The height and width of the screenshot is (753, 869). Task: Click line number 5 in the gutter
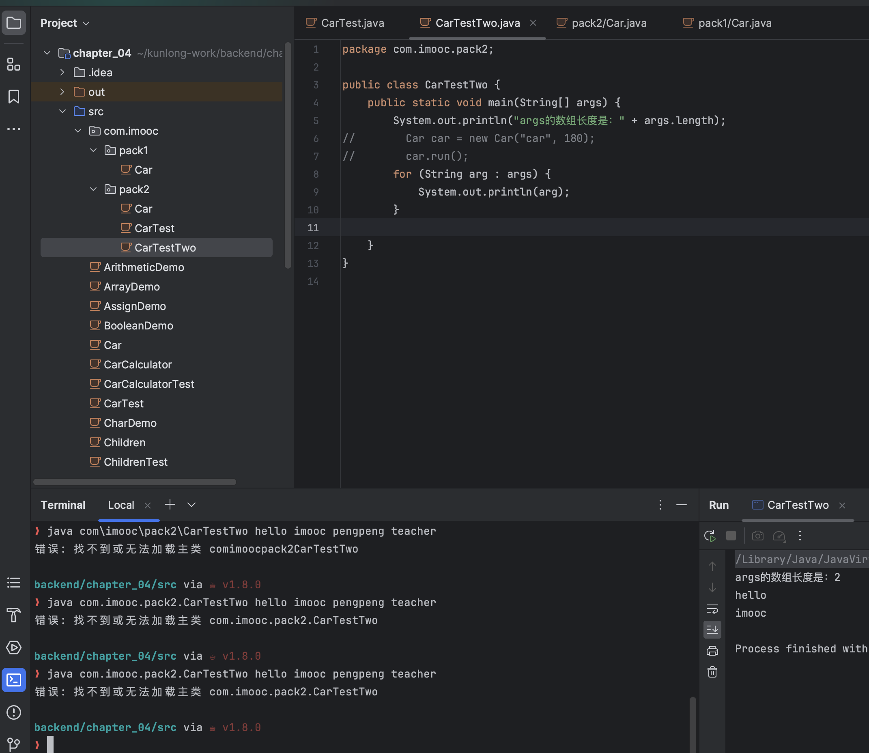tap(316, 120)
